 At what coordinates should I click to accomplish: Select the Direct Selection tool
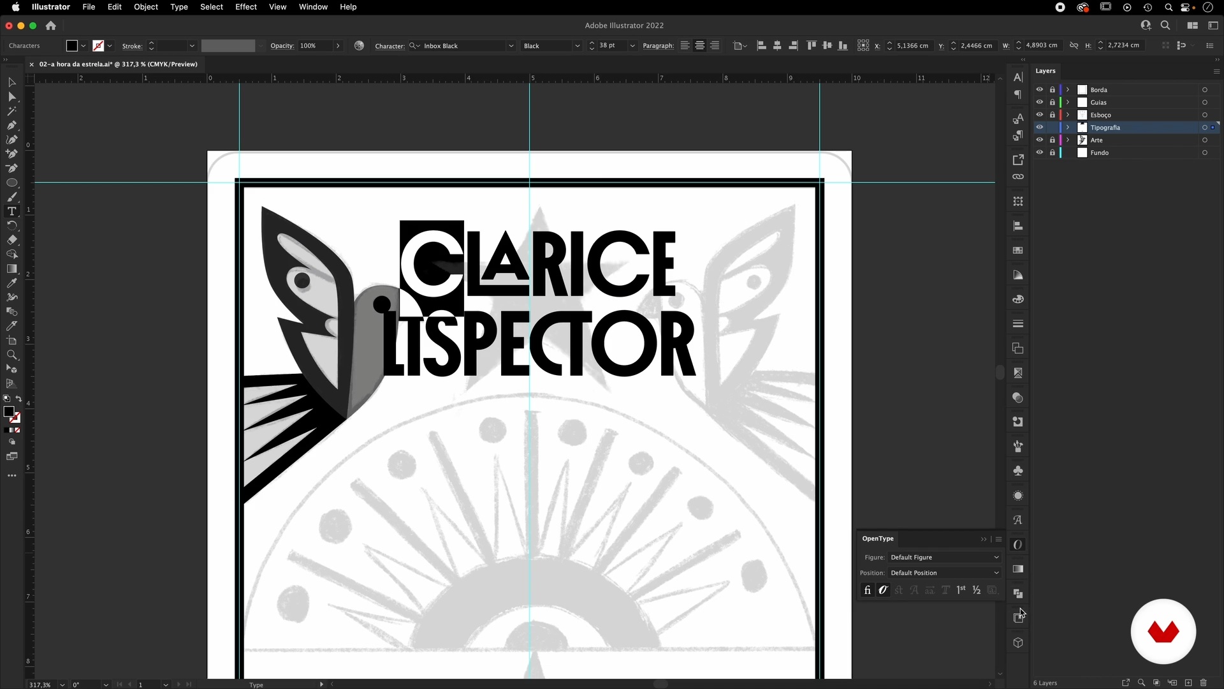(x=11, y=96)
